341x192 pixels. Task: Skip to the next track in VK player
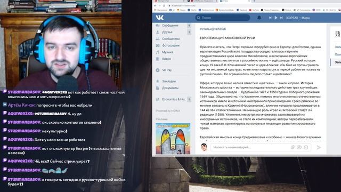coord(281,18)
